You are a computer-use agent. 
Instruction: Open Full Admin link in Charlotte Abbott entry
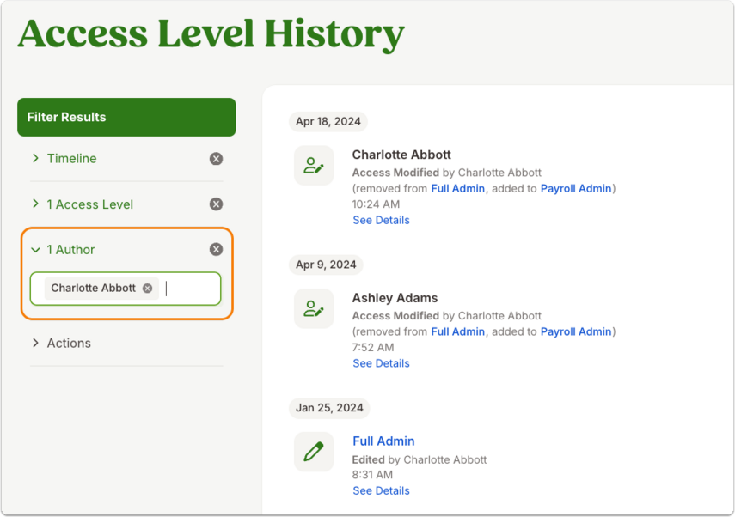[x=457, y=188]
